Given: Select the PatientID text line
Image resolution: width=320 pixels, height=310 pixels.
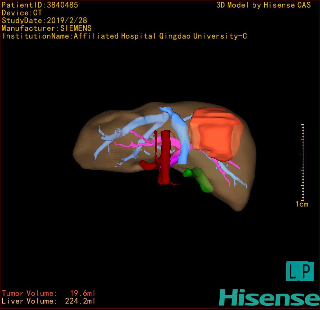Looking at the screenshot, I should pyautogui.click(x=40, y=5).
